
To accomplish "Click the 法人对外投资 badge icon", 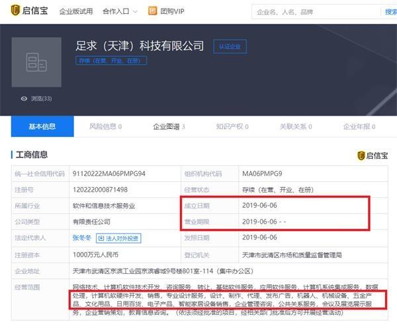I will (101, 237).
